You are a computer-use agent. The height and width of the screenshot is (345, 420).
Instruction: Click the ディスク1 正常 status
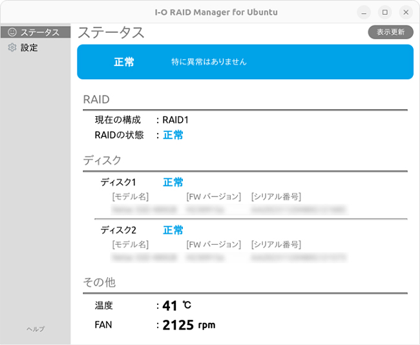173,182
